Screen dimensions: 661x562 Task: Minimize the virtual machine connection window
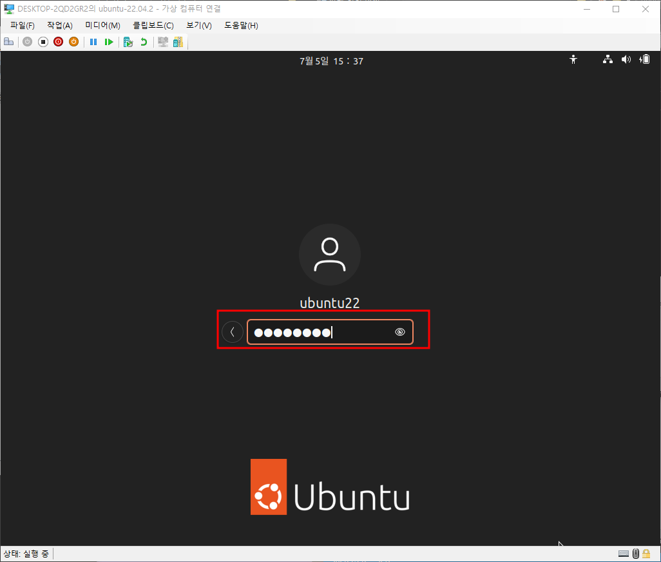click(587, 9)
